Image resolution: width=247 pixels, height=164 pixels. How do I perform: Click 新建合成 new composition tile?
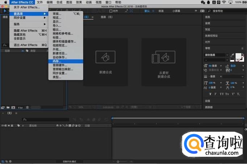[x=105, y=62]
